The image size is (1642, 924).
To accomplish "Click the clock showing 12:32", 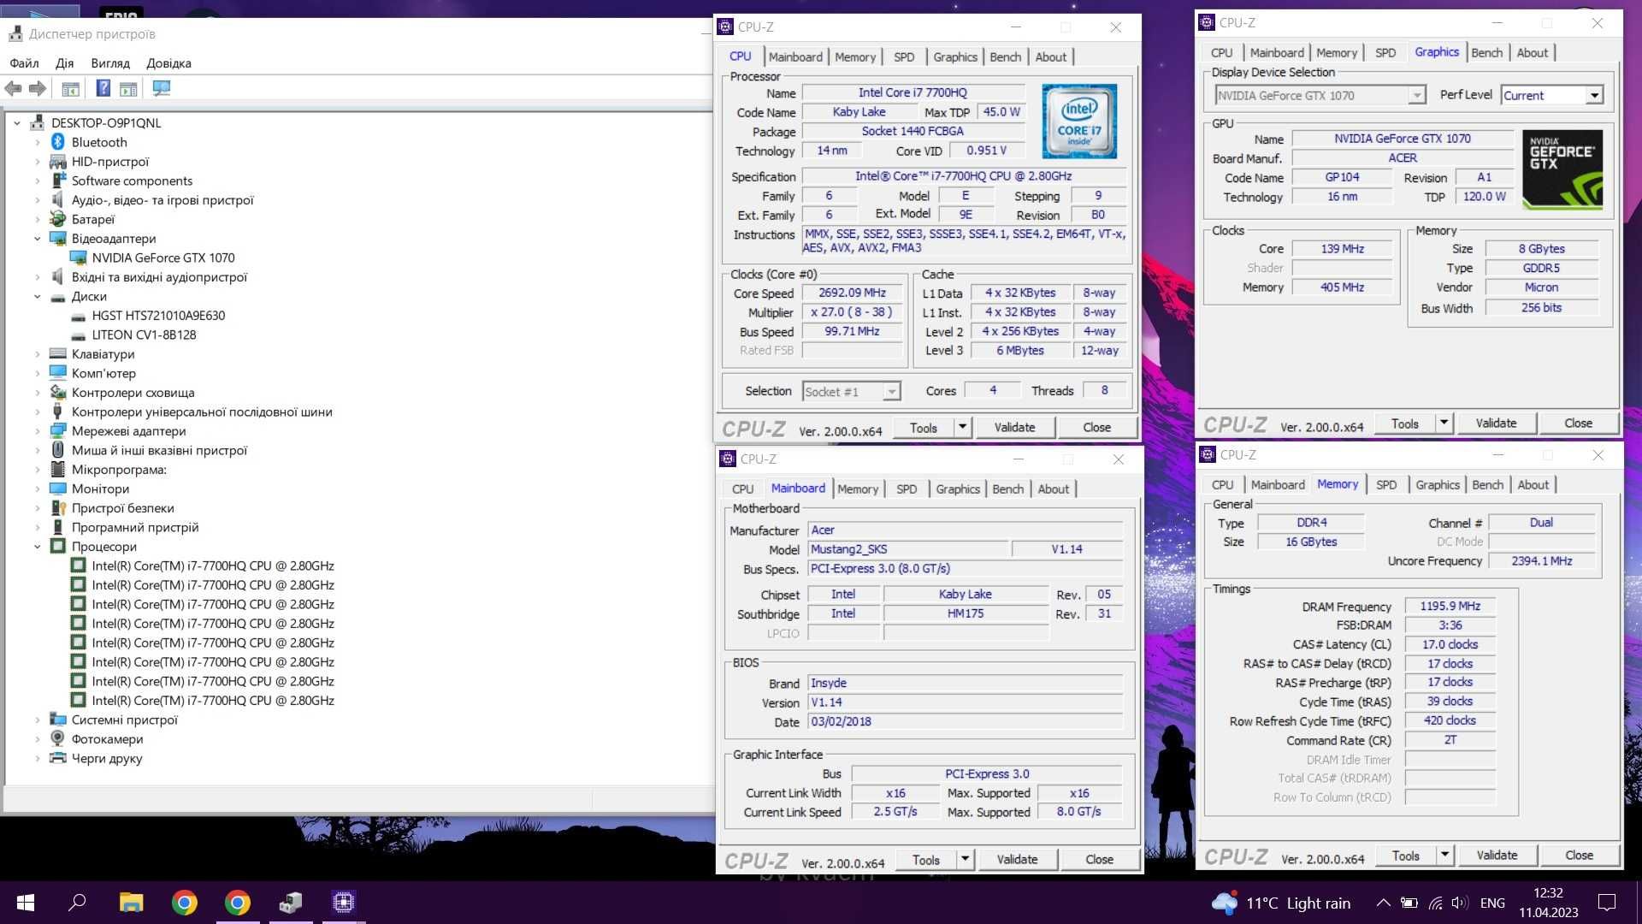I will 1548,892.
